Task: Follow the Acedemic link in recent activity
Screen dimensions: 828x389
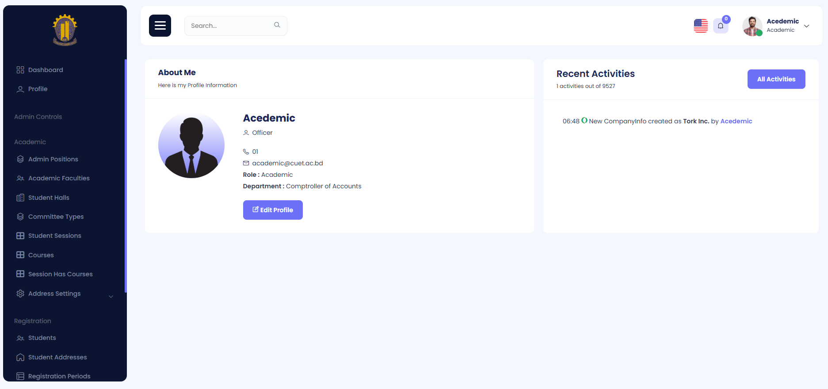Action: pyautogui.click(x=736, y=121)
